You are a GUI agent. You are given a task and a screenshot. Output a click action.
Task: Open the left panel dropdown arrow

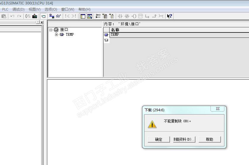(38, 22)
